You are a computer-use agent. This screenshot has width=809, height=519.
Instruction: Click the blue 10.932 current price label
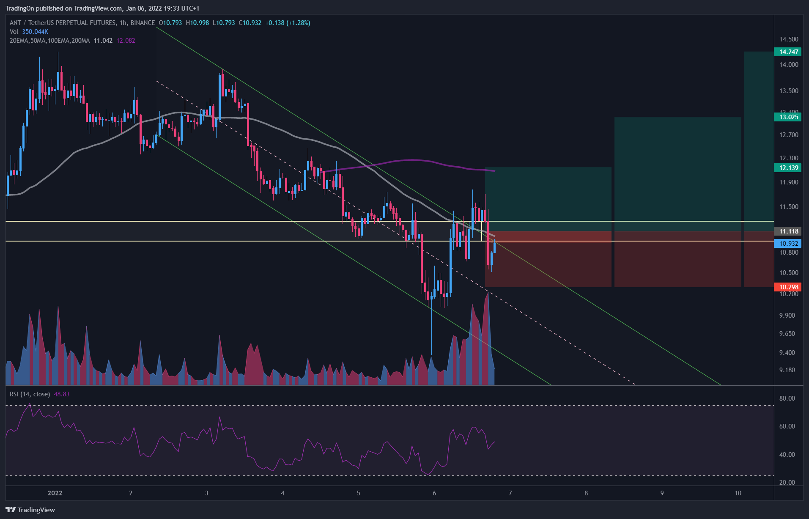[x=788, y=244]
